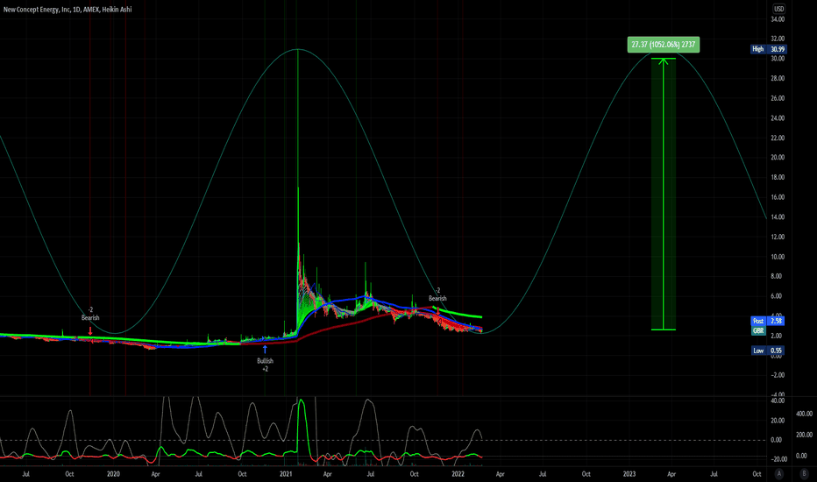Click the 2022 label on time axis

coord(458,473)
